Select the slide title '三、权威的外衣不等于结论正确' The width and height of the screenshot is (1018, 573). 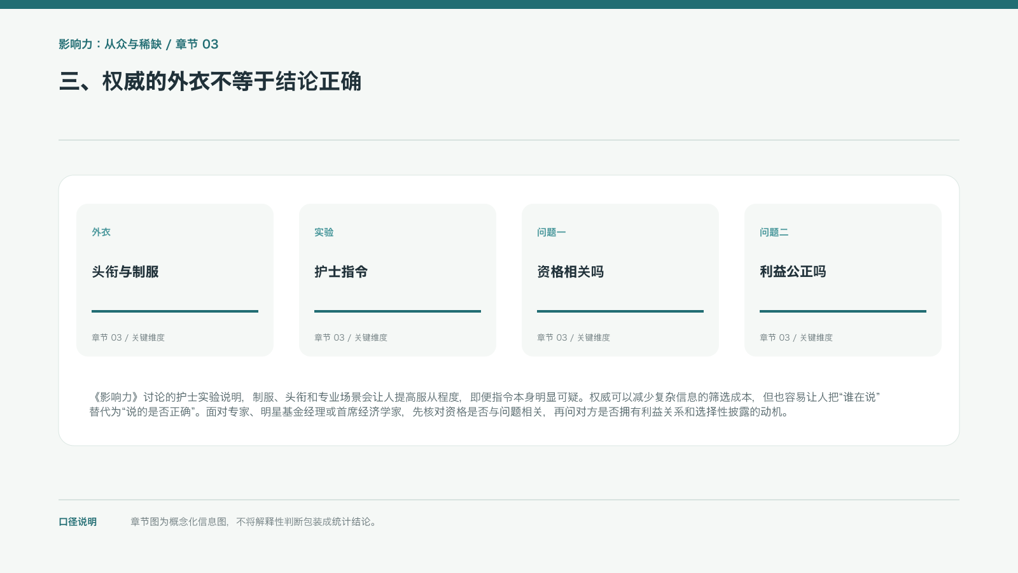point(210,81)
